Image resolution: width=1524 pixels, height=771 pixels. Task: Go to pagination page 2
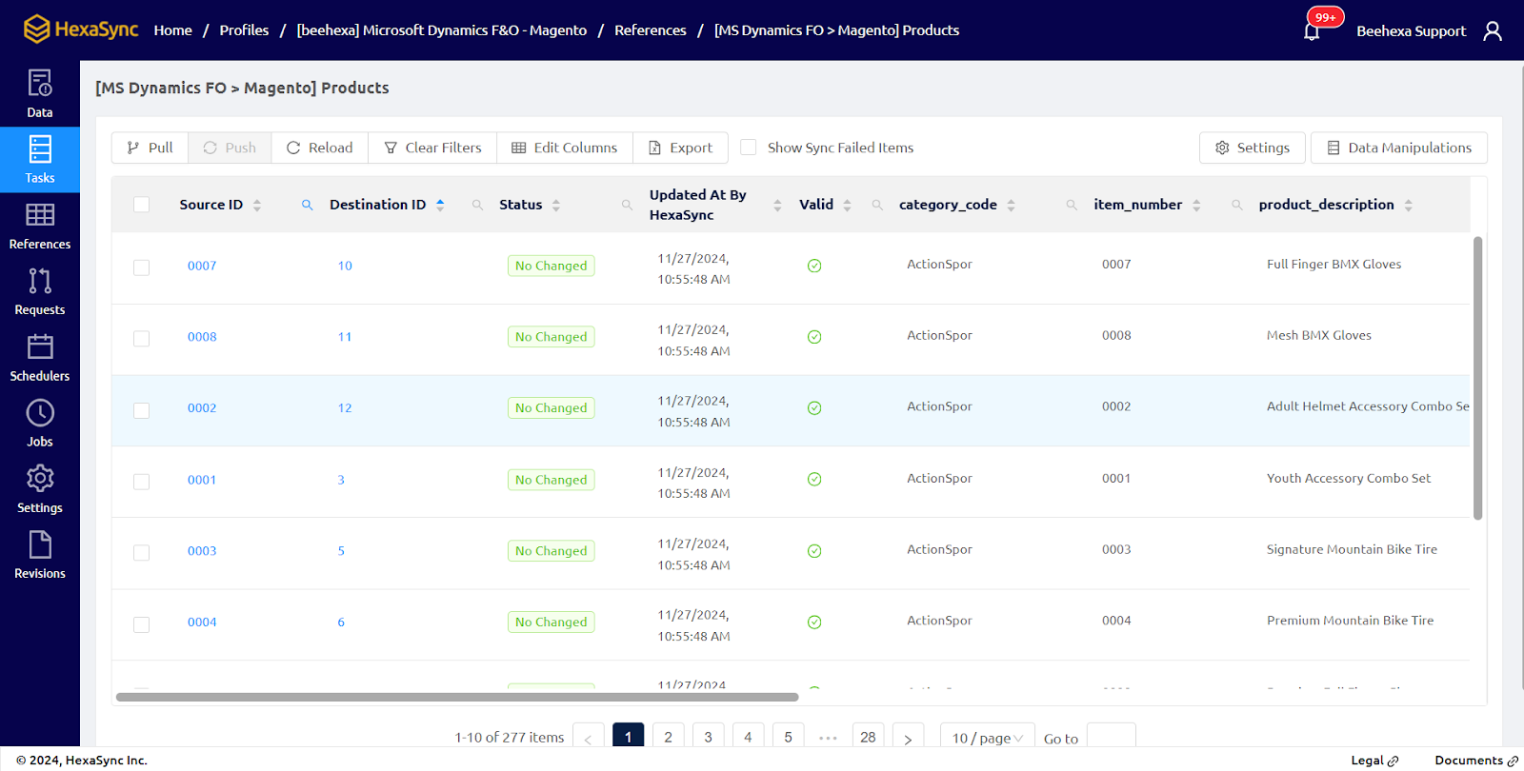[669, 737]
